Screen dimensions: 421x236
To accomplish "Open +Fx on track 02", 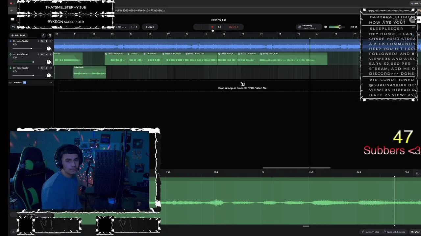I will [15, 58].
